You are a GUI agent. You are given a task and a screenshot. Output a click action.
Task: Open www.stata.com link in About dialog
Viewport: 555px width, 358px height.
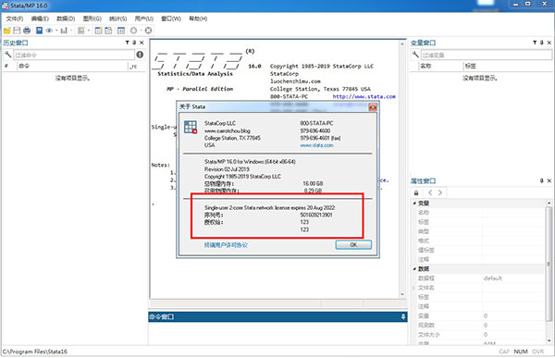point(316,145)
